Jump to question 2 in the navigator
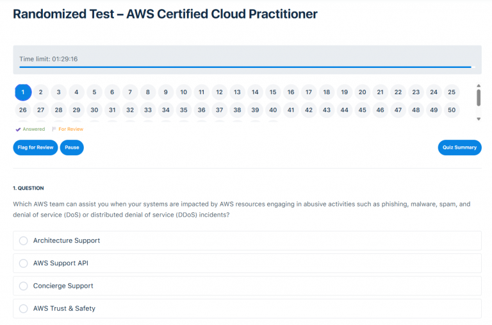492x325 pixels. (x=40, y=92)
